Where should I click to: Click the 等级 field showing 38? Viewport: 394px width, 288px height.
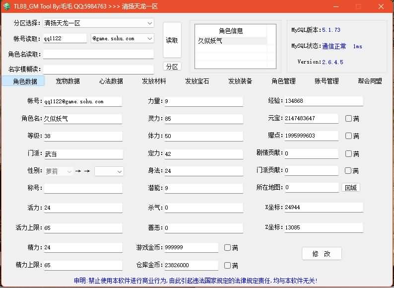click(x=83, y=136)
